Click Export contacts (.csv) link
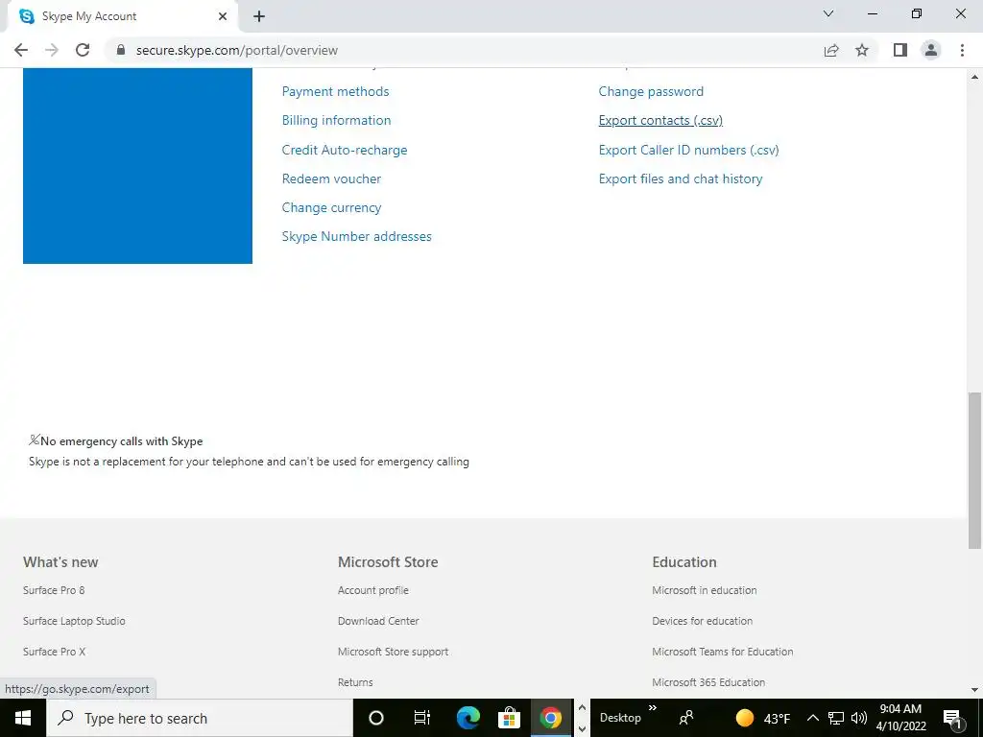Viewport: 983px width, 737px height. 660,120
